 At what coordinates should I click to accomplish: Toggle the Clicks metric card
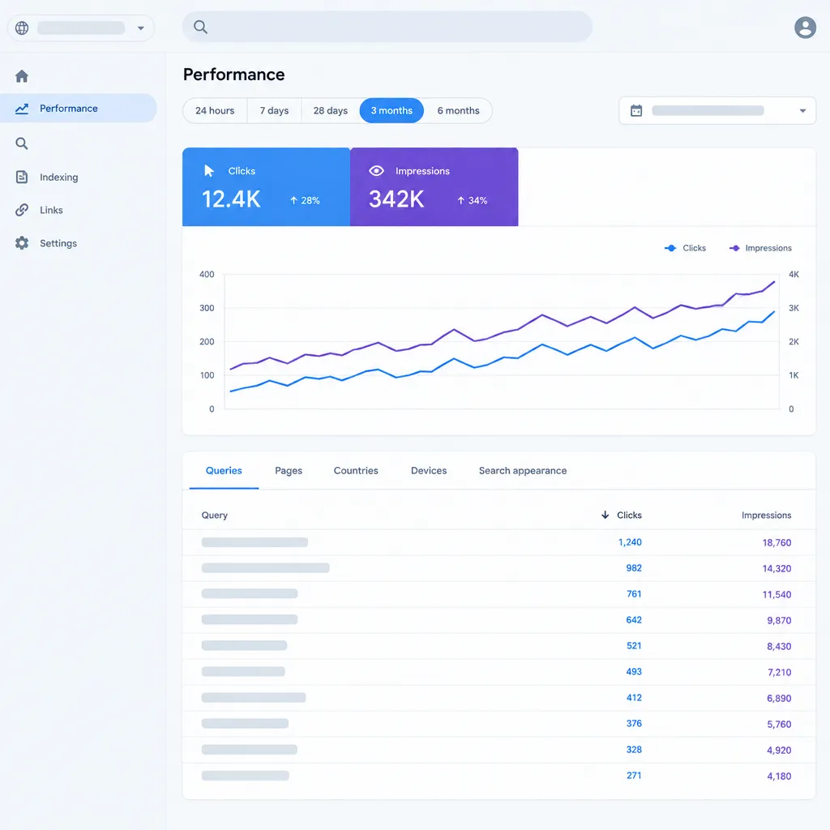pyautogui.click(x=266, y=187)
